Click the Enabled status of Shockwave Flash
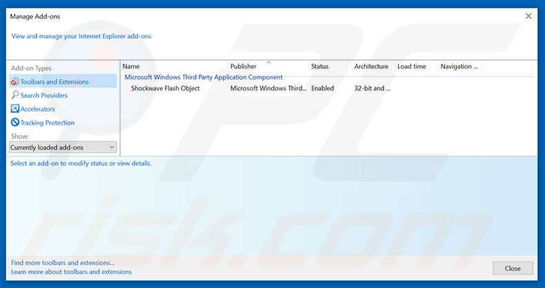This screenshot has height=288, width=545. 323,88
